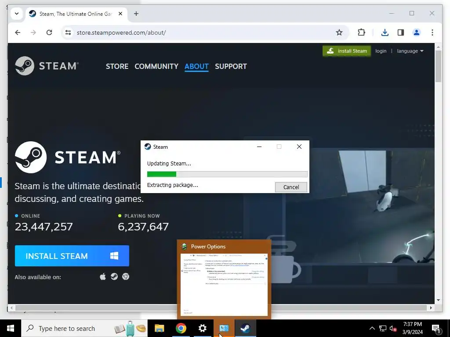
Task: Open a new Chrome tab
Action: (136, 14)
